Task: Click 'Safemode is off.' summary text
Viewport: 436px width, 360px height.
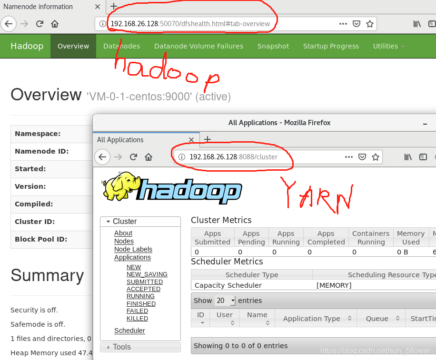Action: [x=38, y=324]
